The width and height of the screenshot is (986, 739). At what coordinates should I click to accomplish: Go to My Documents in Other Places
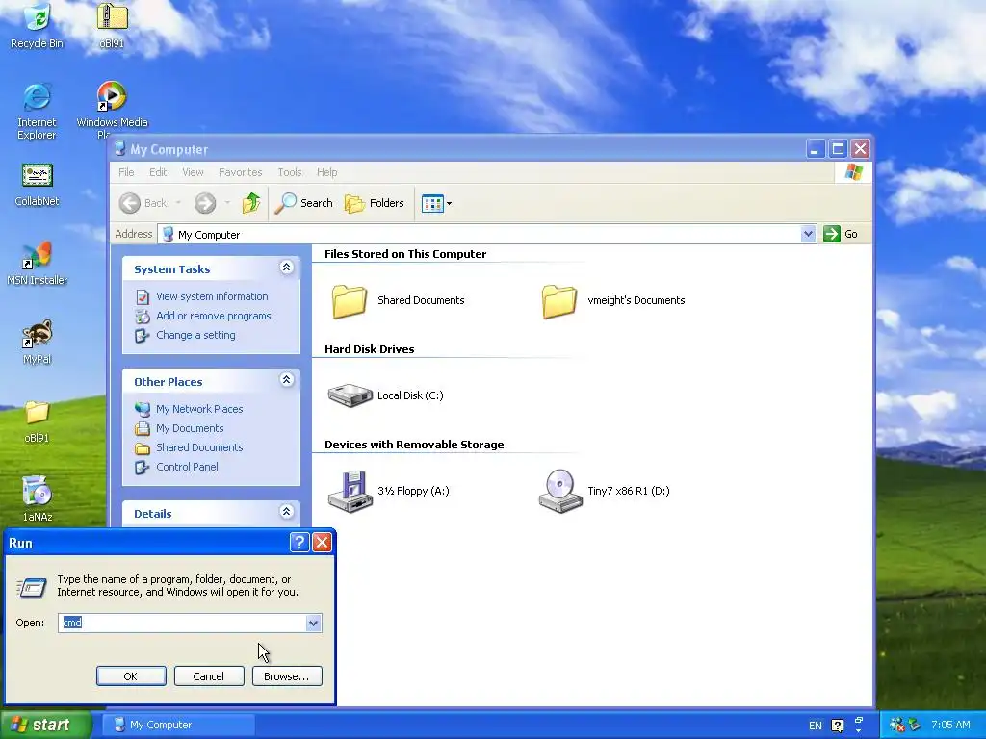pyautogui.click(x=190, y=428)
